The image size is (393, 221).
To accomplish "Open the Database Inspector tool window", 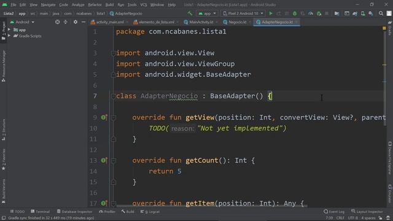I will tap(74, 211).
